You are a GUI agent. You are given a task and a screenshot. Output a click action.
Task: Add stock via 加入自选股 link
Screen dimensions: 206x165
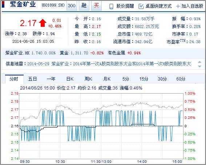click(x=192, y=6)
